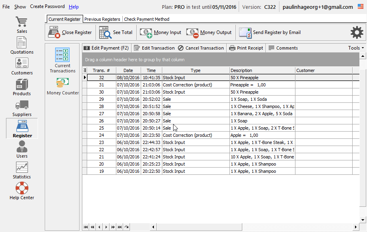This screenshot has width=367, height=232.
Task: Go to the Customers section
Action: tap(22, 66)
